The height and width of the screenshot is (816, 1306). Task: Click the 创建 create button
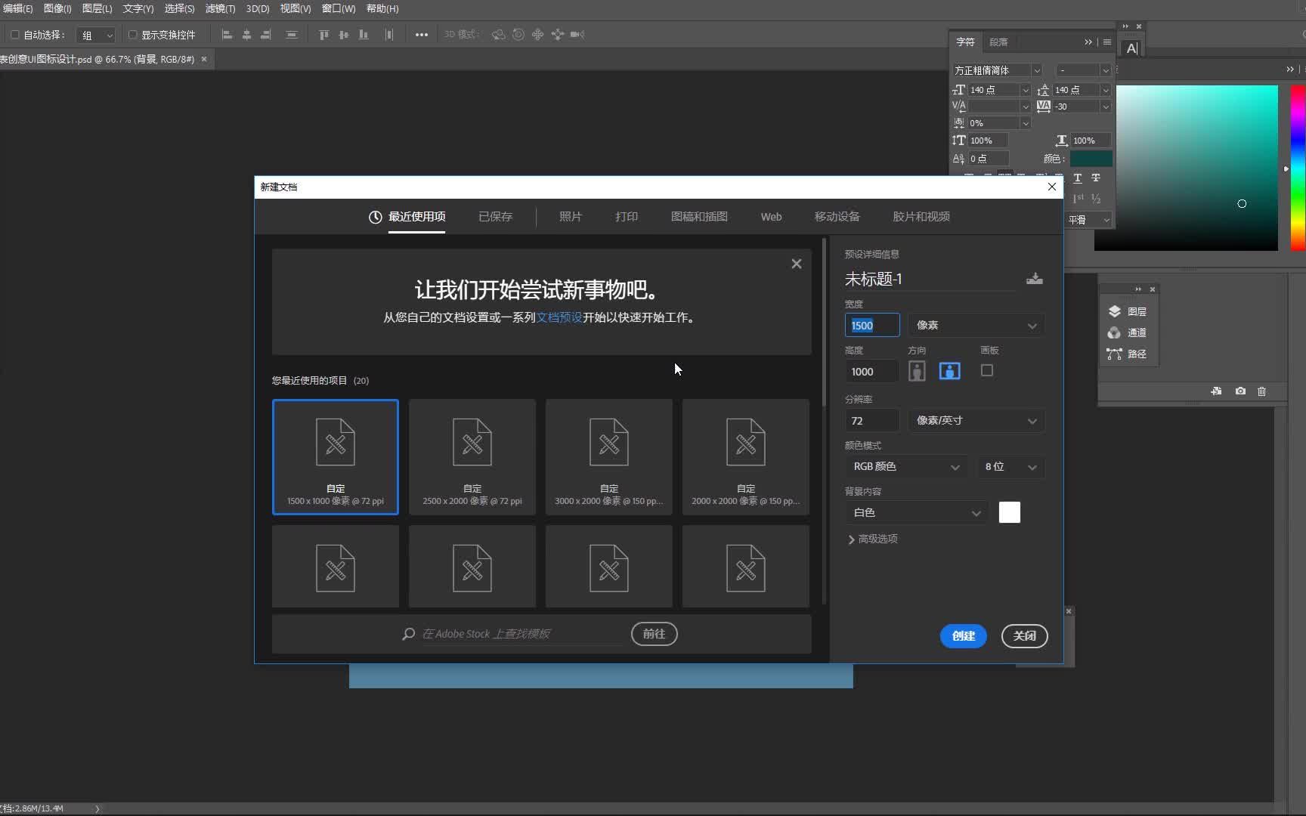pyautogui.click(x=963, y=636)
